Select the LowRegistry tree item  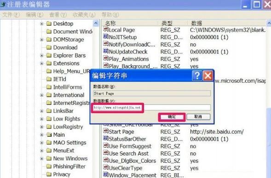[x=68, y=126]
